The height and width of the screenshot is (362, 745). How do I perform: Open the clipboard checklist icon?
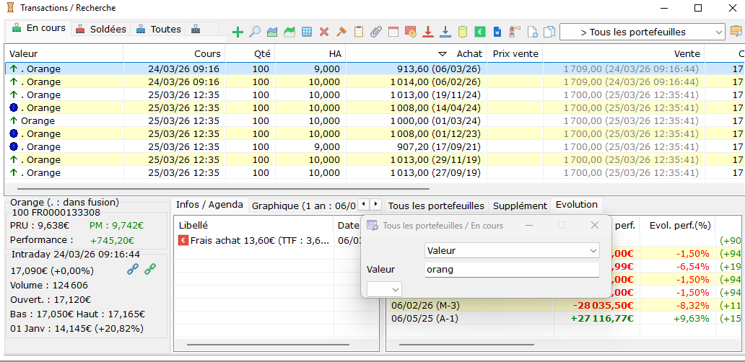359,32
